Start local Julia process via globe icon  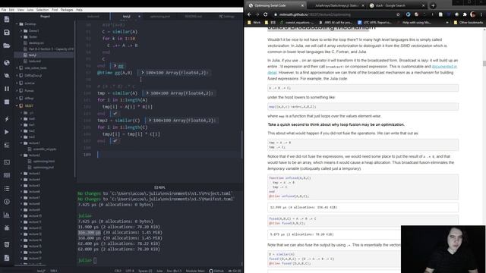[x=7, y=62]
